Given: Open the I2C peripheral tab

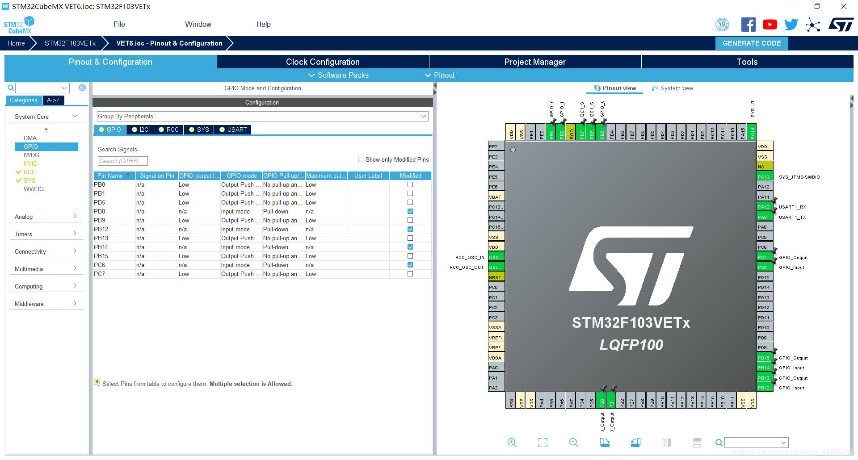Looking at the screenshot, I should tap(140, 130).
